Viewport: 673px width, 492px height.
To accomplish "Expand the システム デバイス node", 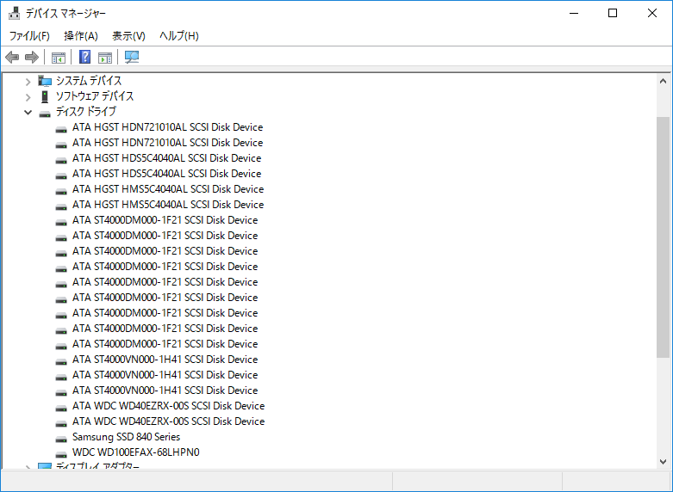I will [28, 82].
